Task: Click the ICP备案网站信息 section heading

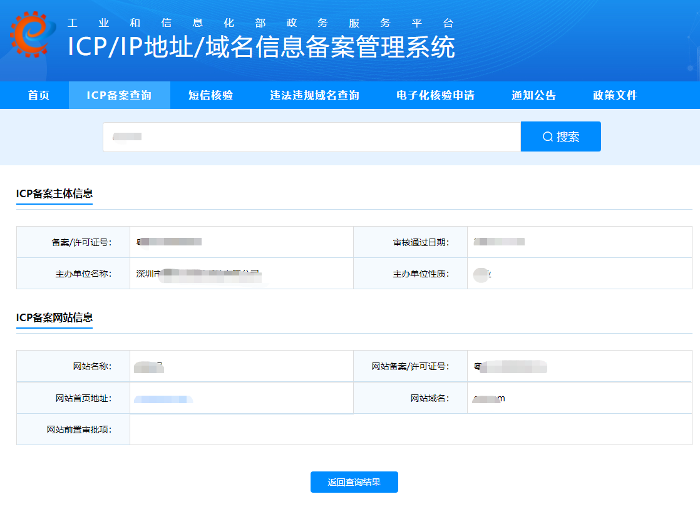Action: click(54, 317)
